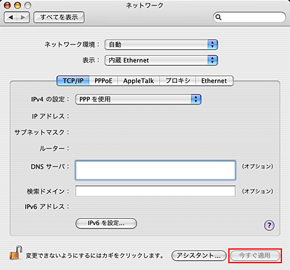Click the すべてを表示 button
Screen dimensions: 290x270
59,17
